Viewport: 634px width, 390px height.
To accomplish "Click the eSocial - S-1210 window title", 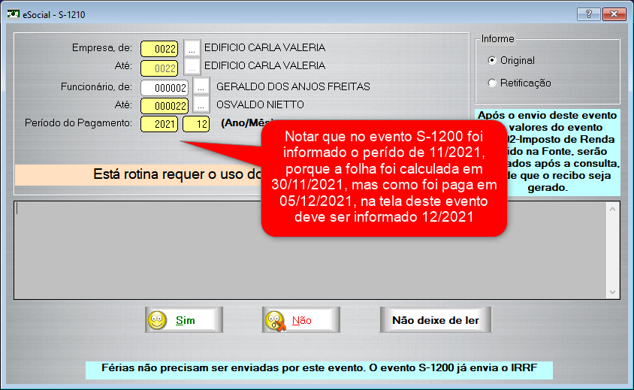I will [54, 14].
